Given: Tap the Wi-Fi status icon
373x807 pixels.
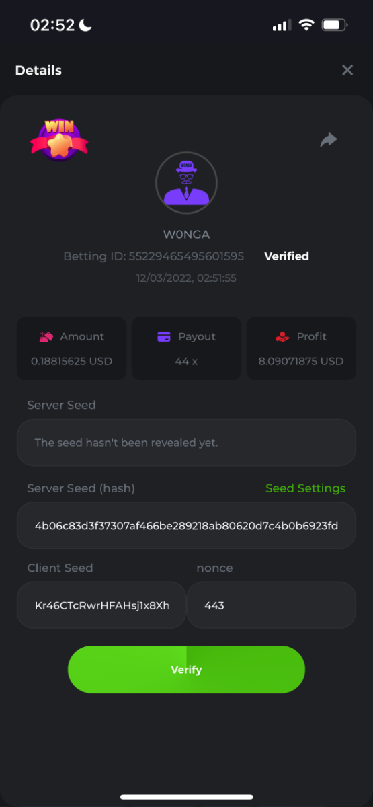Looking at the screenshot, I should pos(306,25).
